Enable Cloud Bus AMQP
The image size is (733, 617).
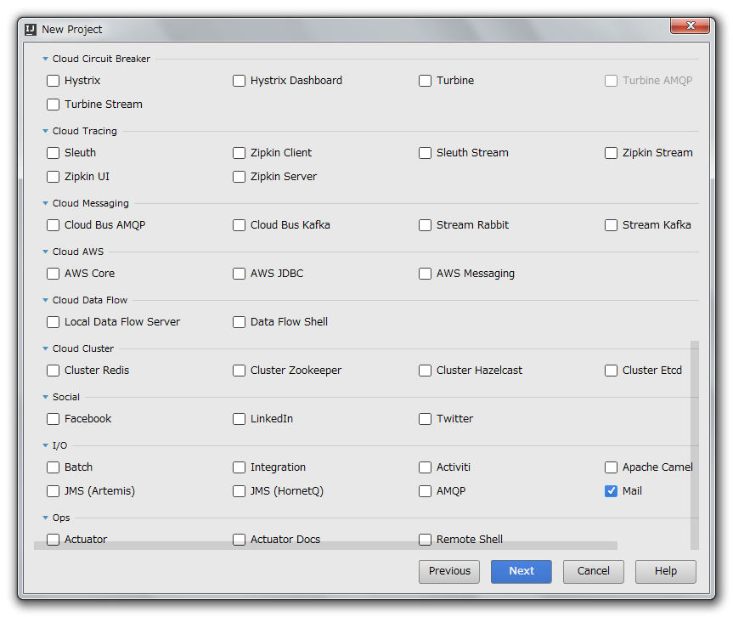(x=54, y=225)
